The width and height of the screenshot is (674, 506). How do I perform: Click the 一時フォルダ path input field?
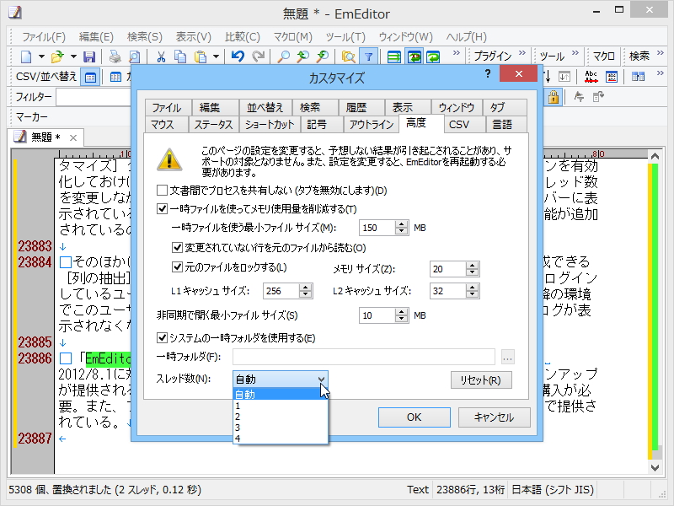click(364, 357)
